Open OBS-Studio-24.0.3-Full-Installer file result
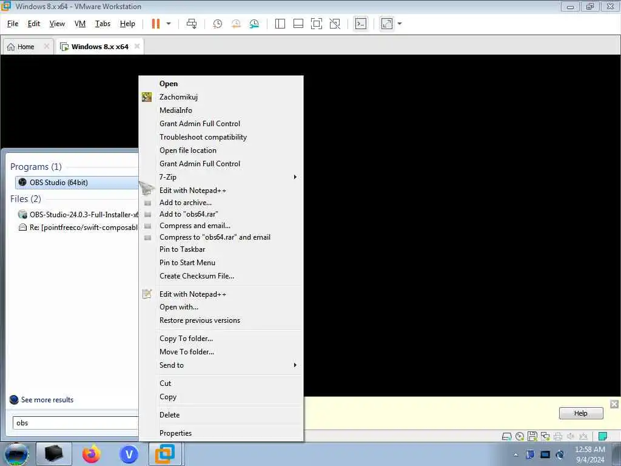This screenshot has width=621, height=466. coord(78,215)
